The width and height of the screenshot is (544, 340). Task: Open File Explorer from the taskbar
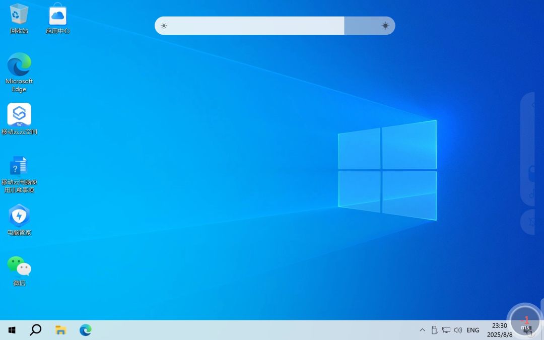[x=61, y=330]
